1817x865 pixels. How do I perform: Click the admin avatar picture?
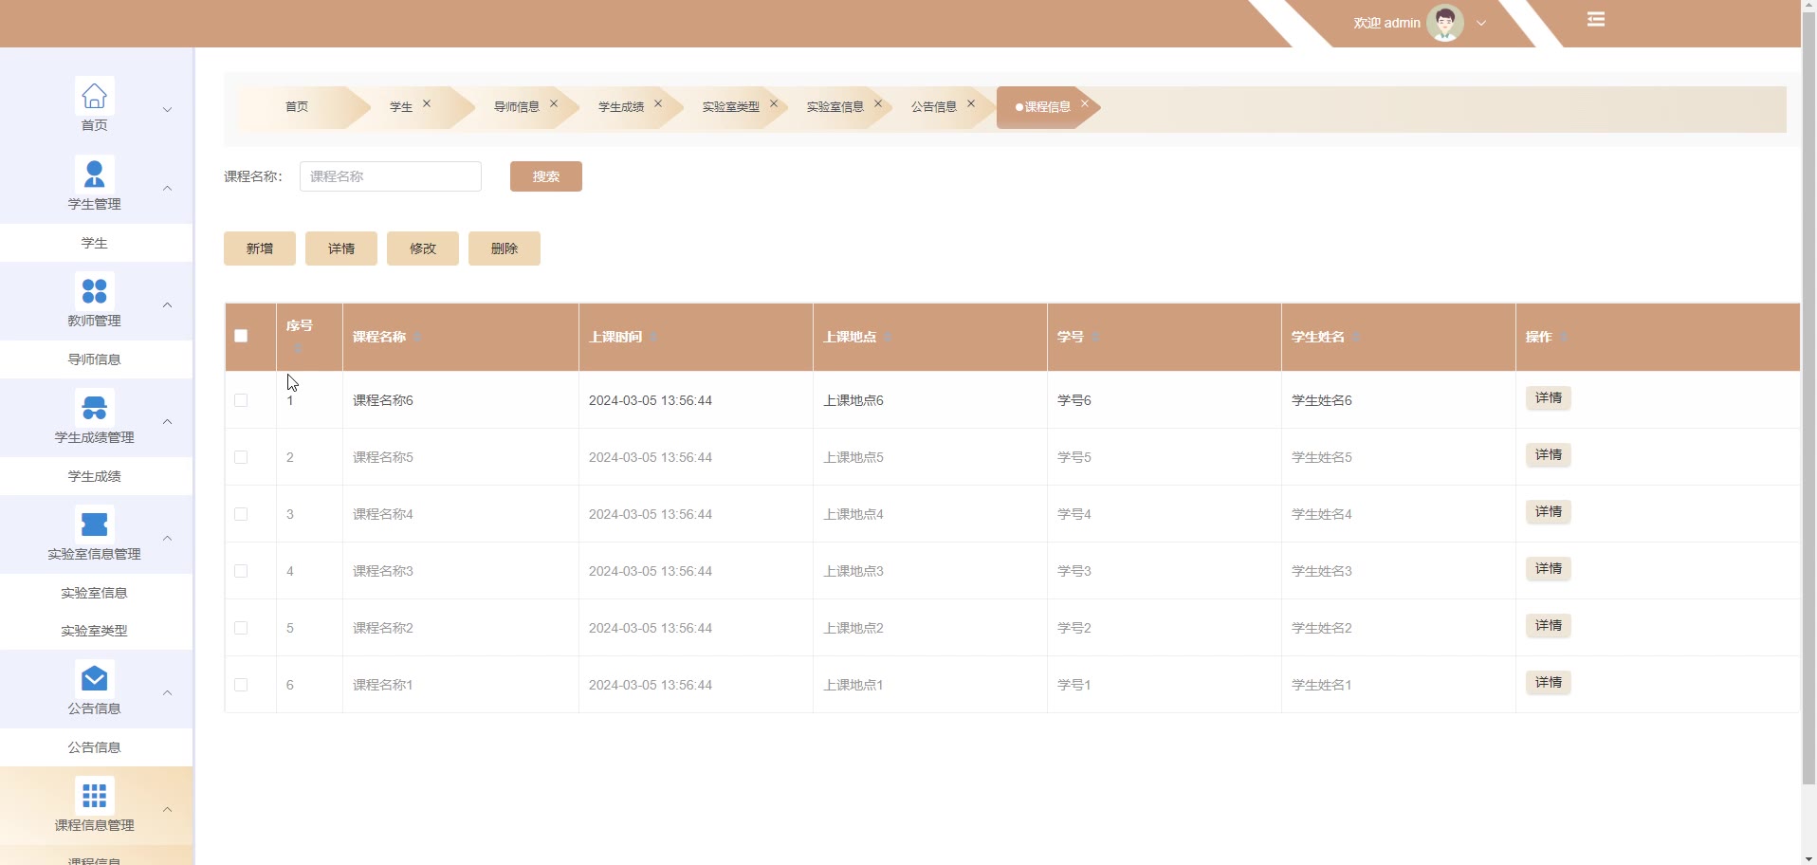(1445, 23)
